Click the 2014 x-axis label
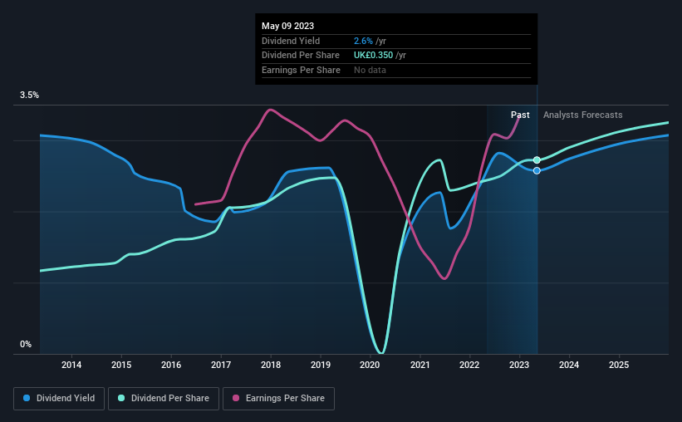This screenshot has width=682, height=422. (x=71, y=365)
